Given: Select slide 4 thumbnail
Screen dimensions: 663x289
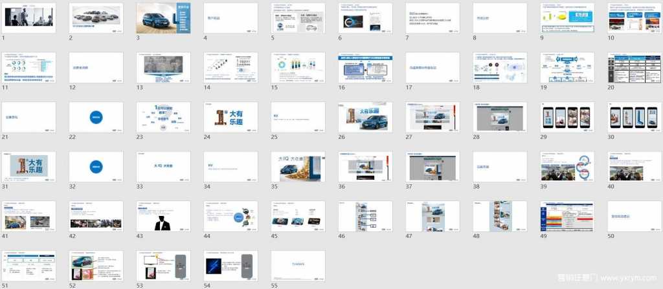Looking at the screenshot, I should pyautogui.click(x=230, y=18).
